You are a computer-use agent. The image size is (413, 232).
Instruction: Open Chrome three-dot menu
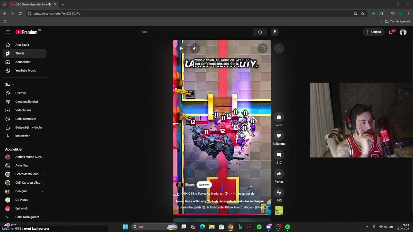(x=408, y=14)
